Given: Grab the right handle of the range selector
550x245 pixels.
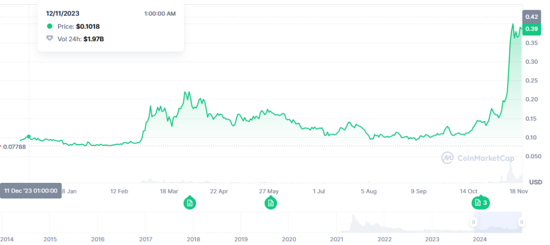Looking at the screenshot, I should click(520, 222).
